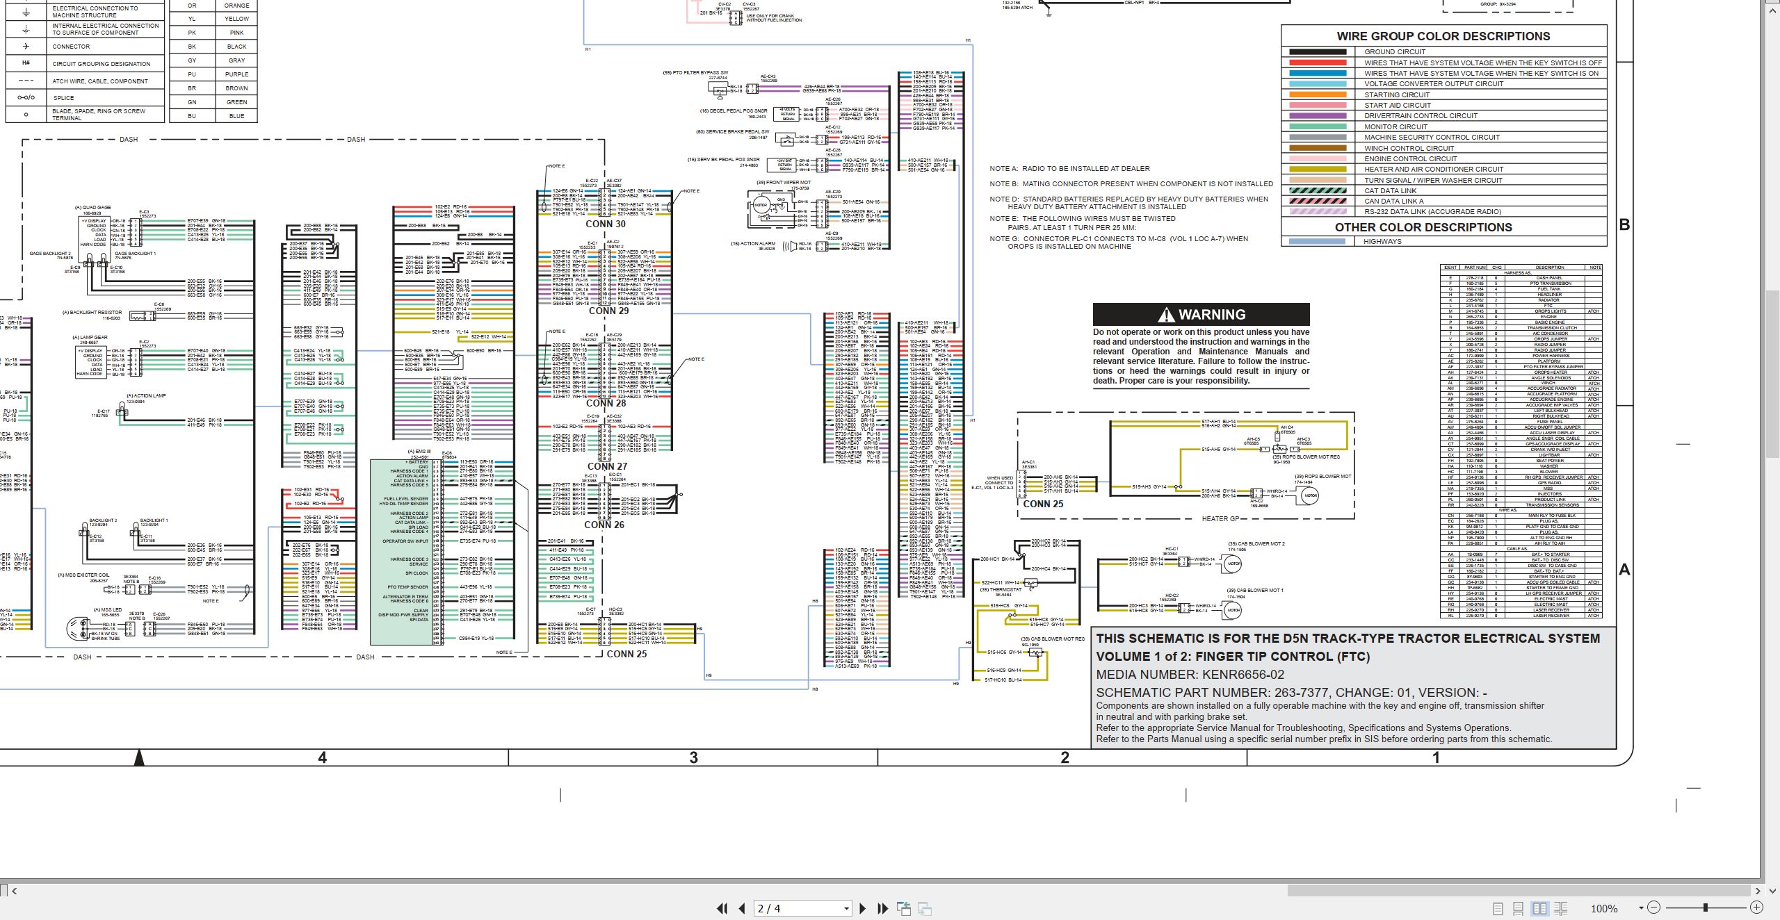1780x920 pixels.
Task: Click the zoom slider handle
Action: [1705, 907]
